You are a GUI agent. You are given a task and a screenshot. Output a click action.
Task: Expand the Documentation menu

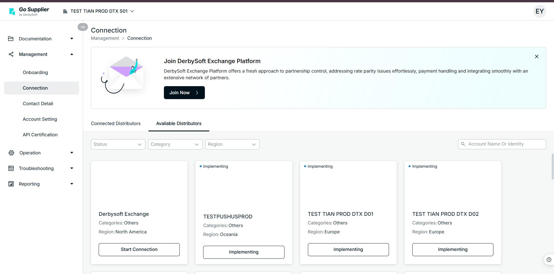click(72, 39)
